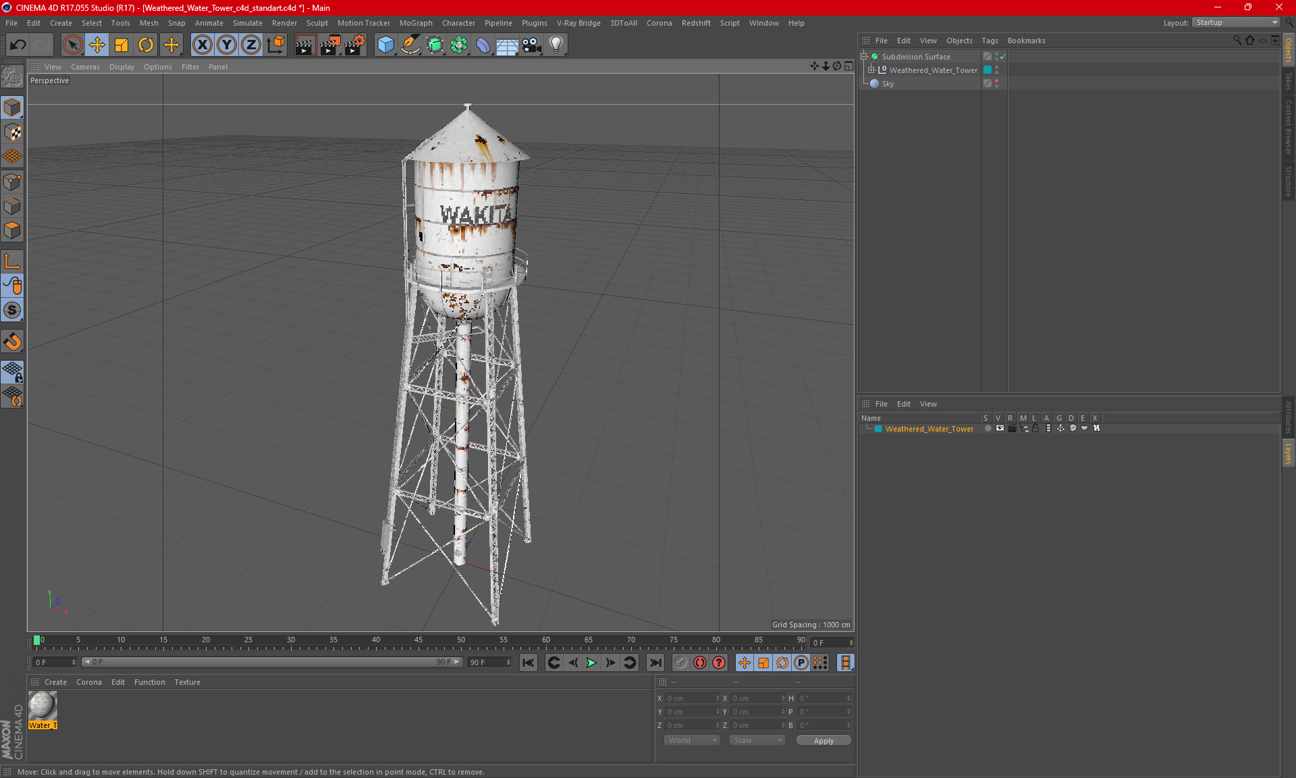The width and height of the screenshot is (1296, 778).
Task: Toggle Y axis lock
Action: (227, 45)
